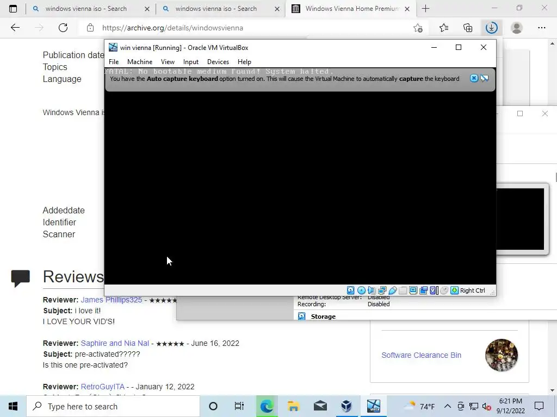Open the network icon in system tray
Screen dimensions: 557x417
(x=474, y=406)
